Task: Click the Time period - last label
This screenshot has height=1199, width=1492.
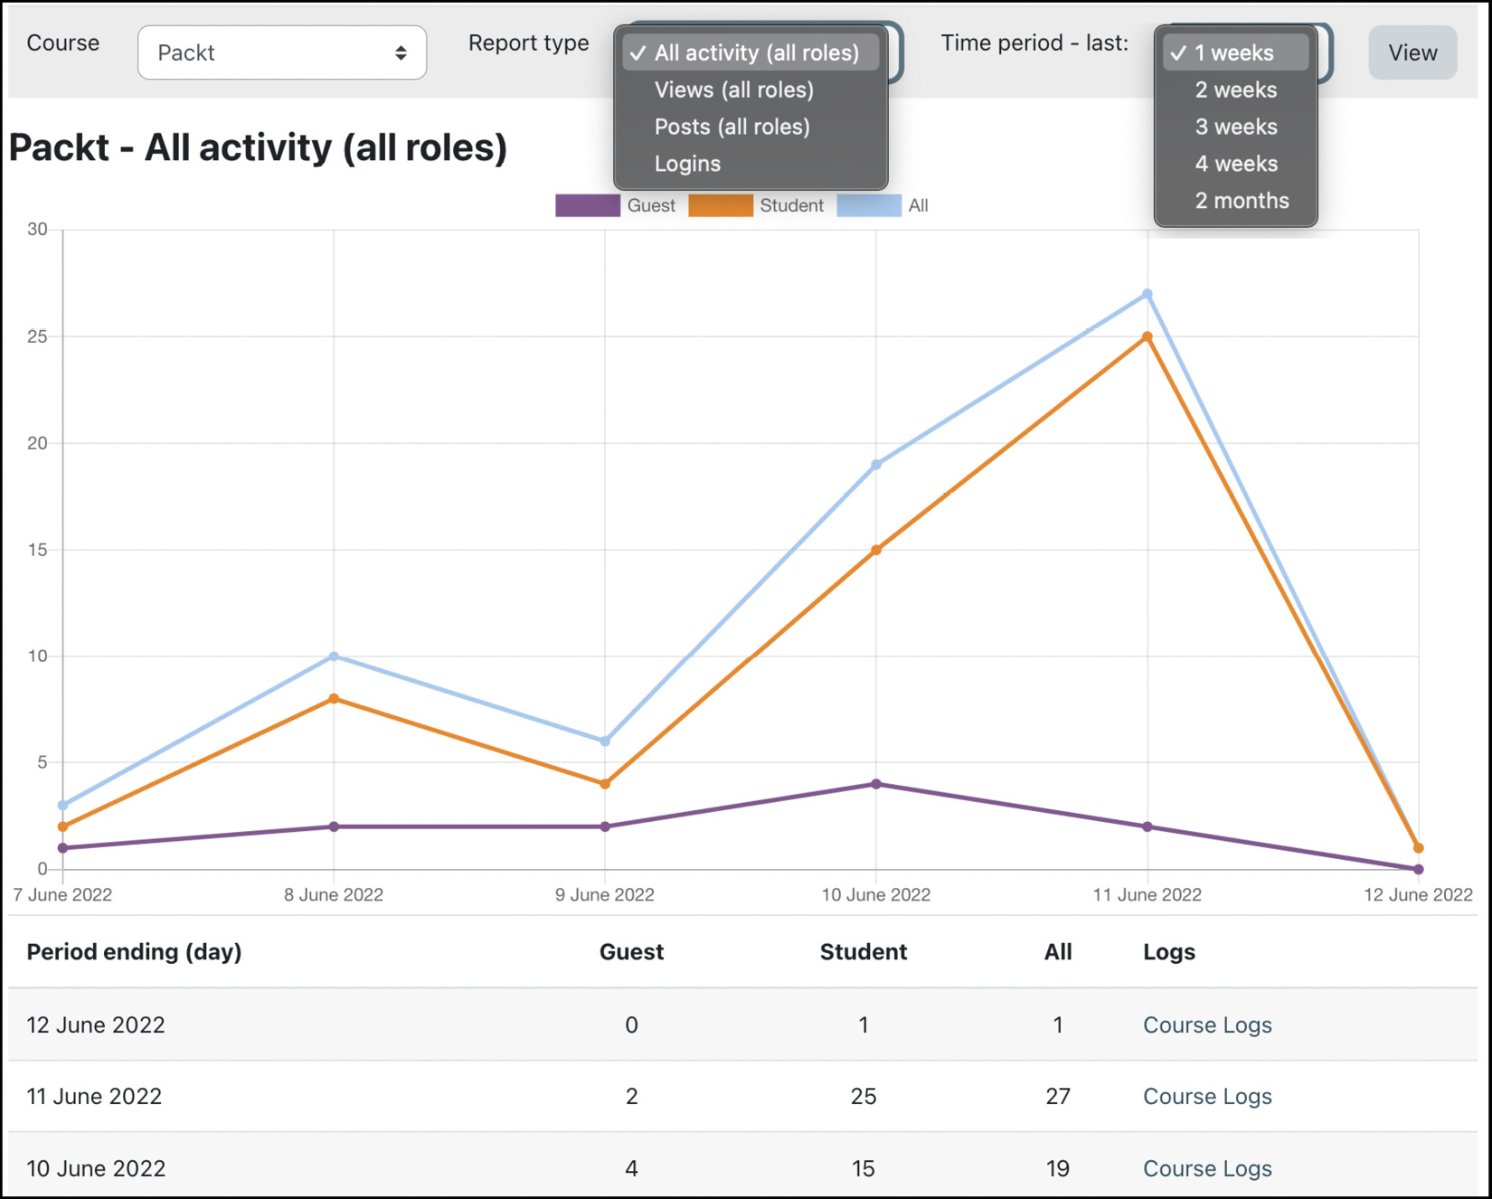Action: [x=1034, y=42]
